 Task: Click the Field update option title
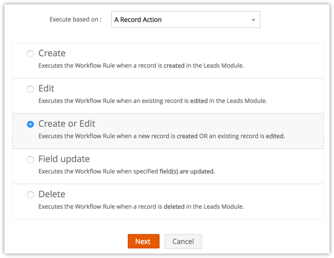64,159
